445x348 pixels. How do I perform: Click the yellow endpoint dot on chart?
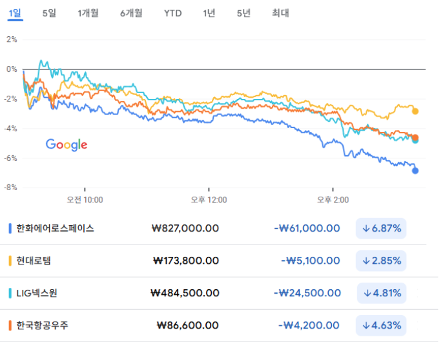415,111
